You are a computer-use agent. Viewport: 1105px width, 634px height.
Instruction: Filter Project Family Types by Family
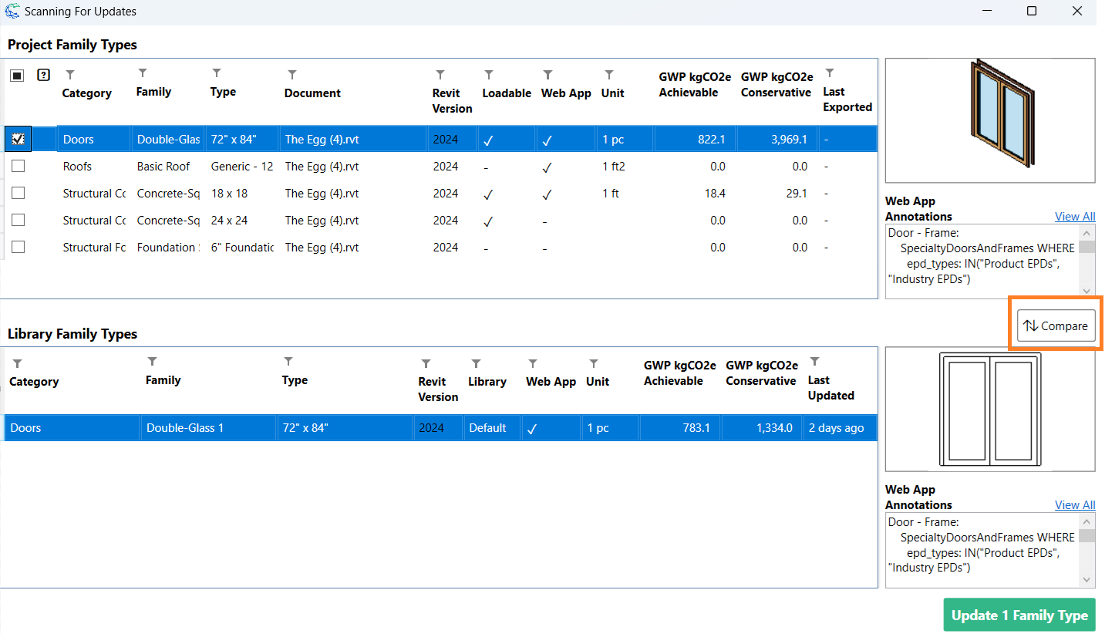pos(143,73)
